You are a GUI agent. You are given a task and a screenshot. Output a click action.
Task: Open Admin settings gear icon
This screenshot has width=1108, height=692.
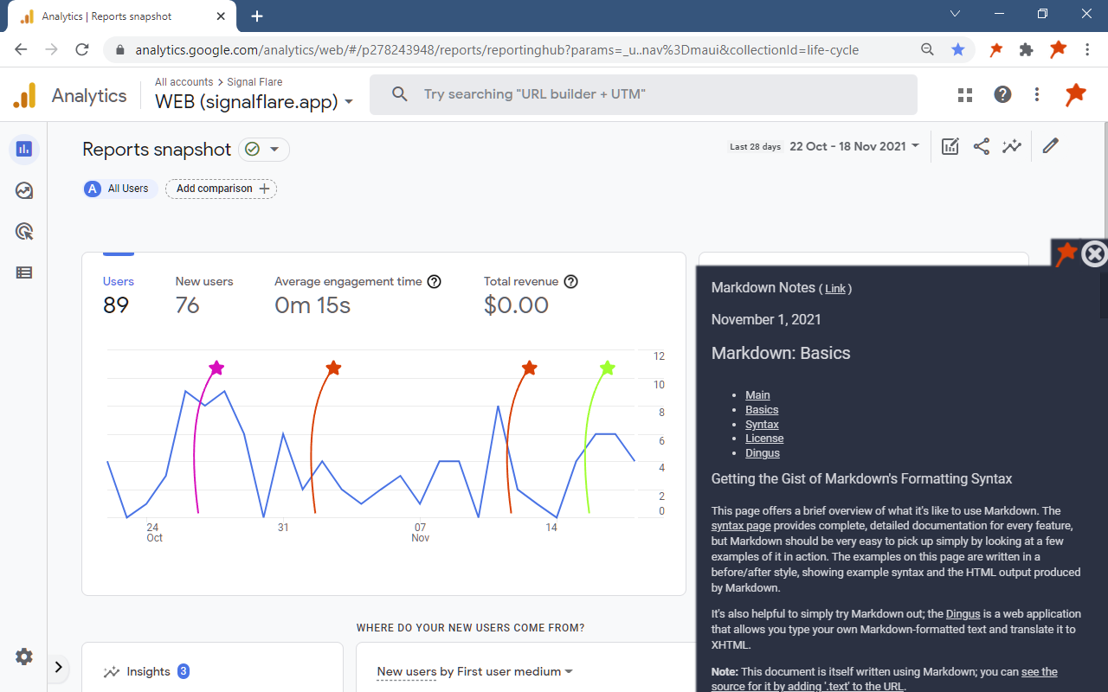coord(24,657)
